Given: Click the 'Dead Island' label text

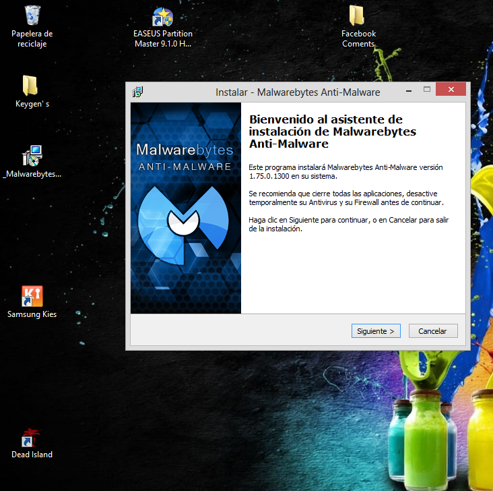Looking at the screenshot, I should [x=32, y=455].
